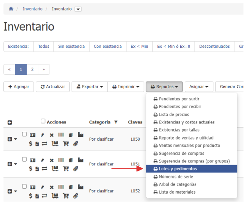Open the Imprimir dropdown

click(x=126, y=87)
